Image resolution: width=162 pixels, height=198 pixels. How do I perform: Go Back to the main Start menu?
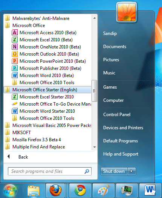[23, 157]
